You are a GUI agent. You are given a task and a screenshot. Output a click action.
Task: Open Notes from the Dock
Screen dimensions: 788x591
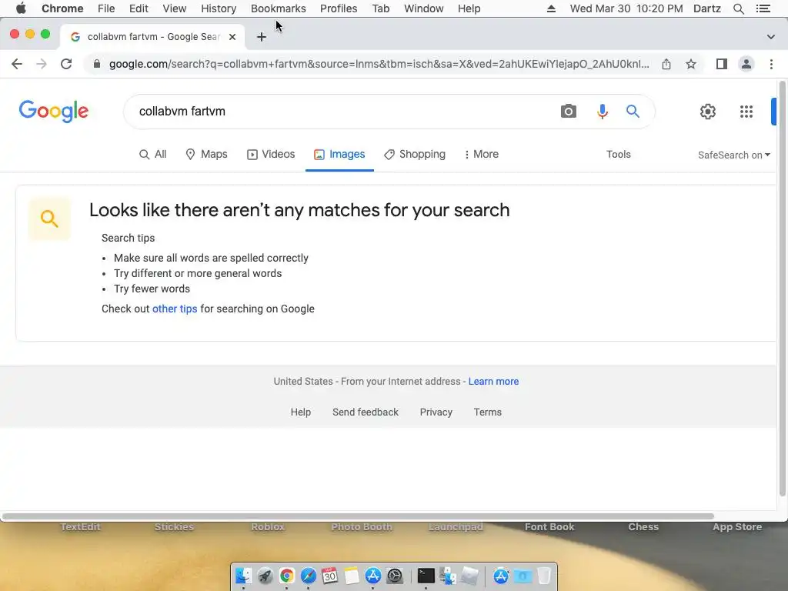(352, 576)
